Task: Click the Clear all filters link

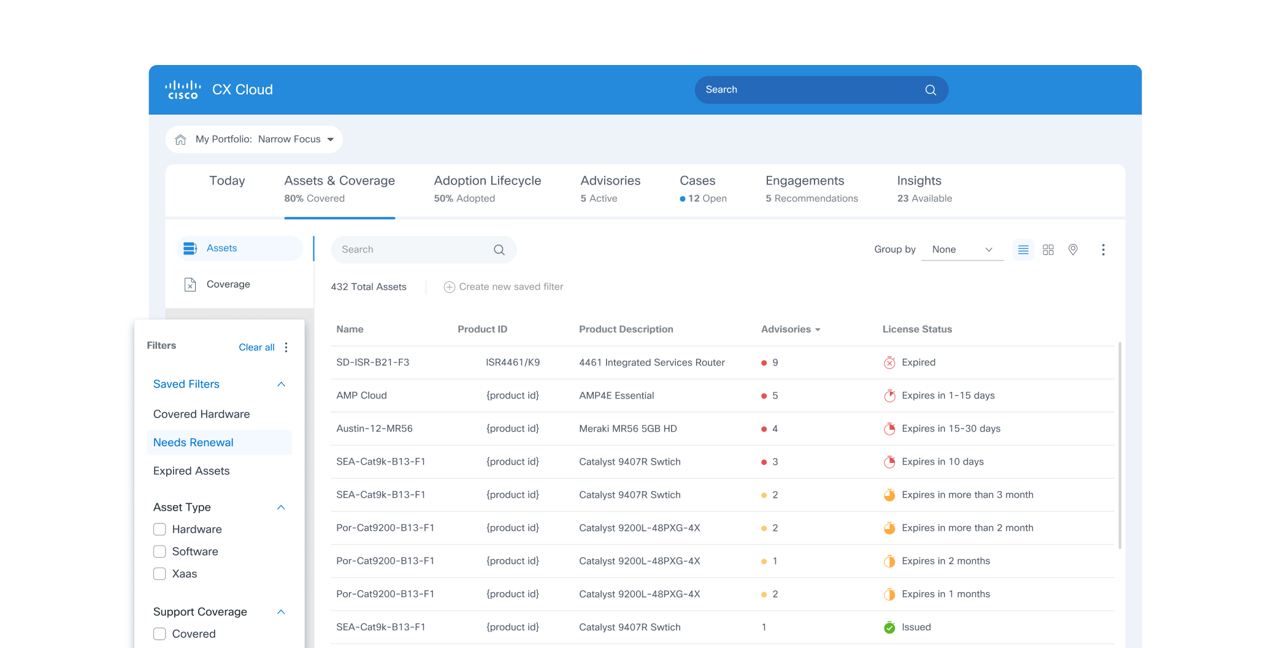Action: click(256, 347)
